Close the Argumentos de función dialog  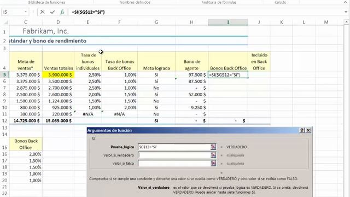click(308, 130)
